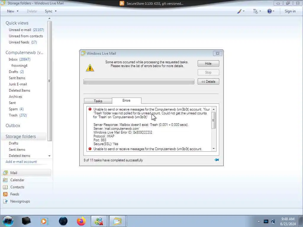Open Deleted items under Storage folders
Viewport: 303px width, 227px height.
tap(20, 155)
